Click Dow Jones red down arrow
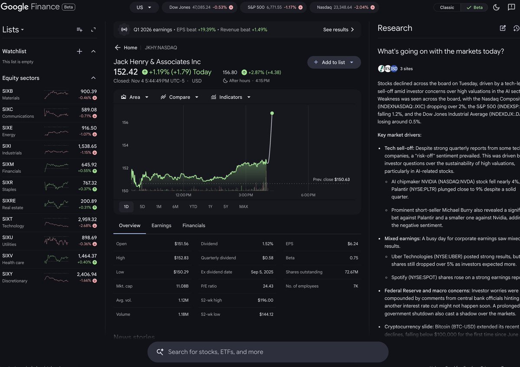The image size is (520, 367). click(231, 7)
